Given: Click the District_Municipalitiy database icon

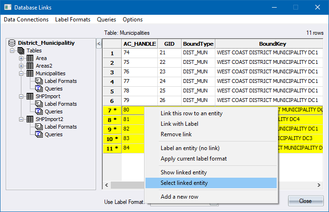Looking at the screenshot, I should pyautogui.click(x=12, y=43).
